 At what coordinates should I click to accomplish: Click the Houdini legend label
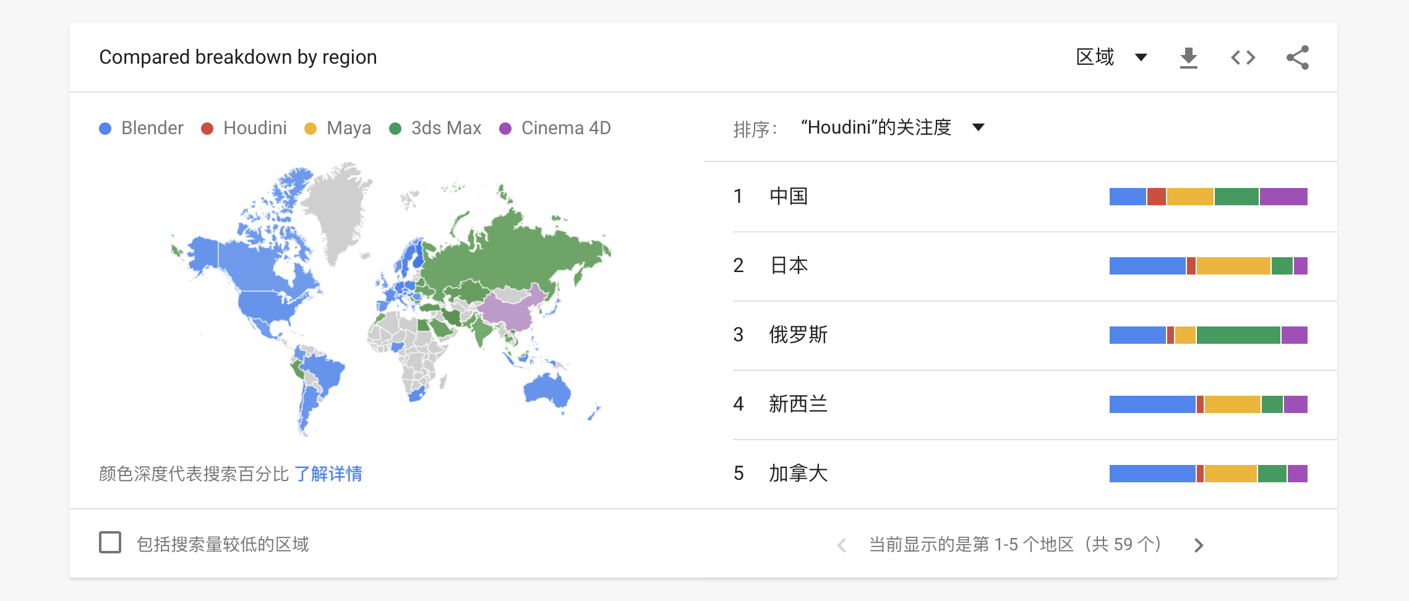point(255,128)
